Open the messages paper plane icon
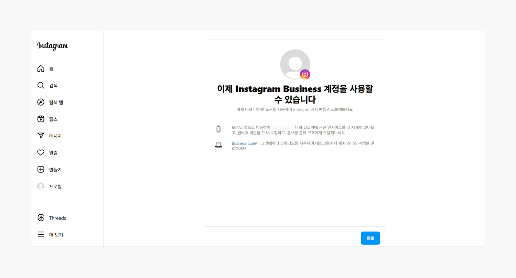The image size is (516, 278). 41,136
